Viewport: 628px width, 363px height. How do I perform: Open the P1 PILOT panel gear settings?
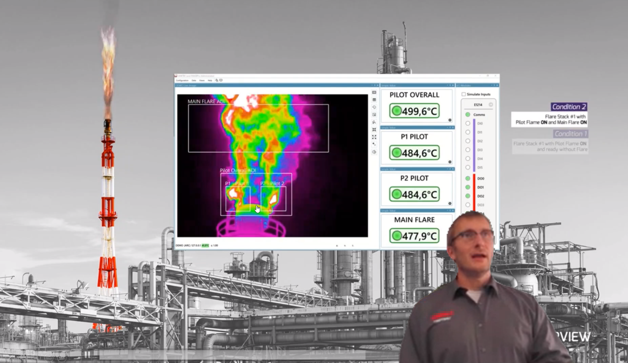[450, 162]
